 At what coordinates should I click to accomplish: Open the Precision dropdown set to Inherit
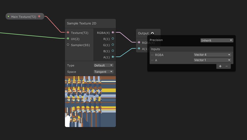pyautogui.click(x=217, y=40)
